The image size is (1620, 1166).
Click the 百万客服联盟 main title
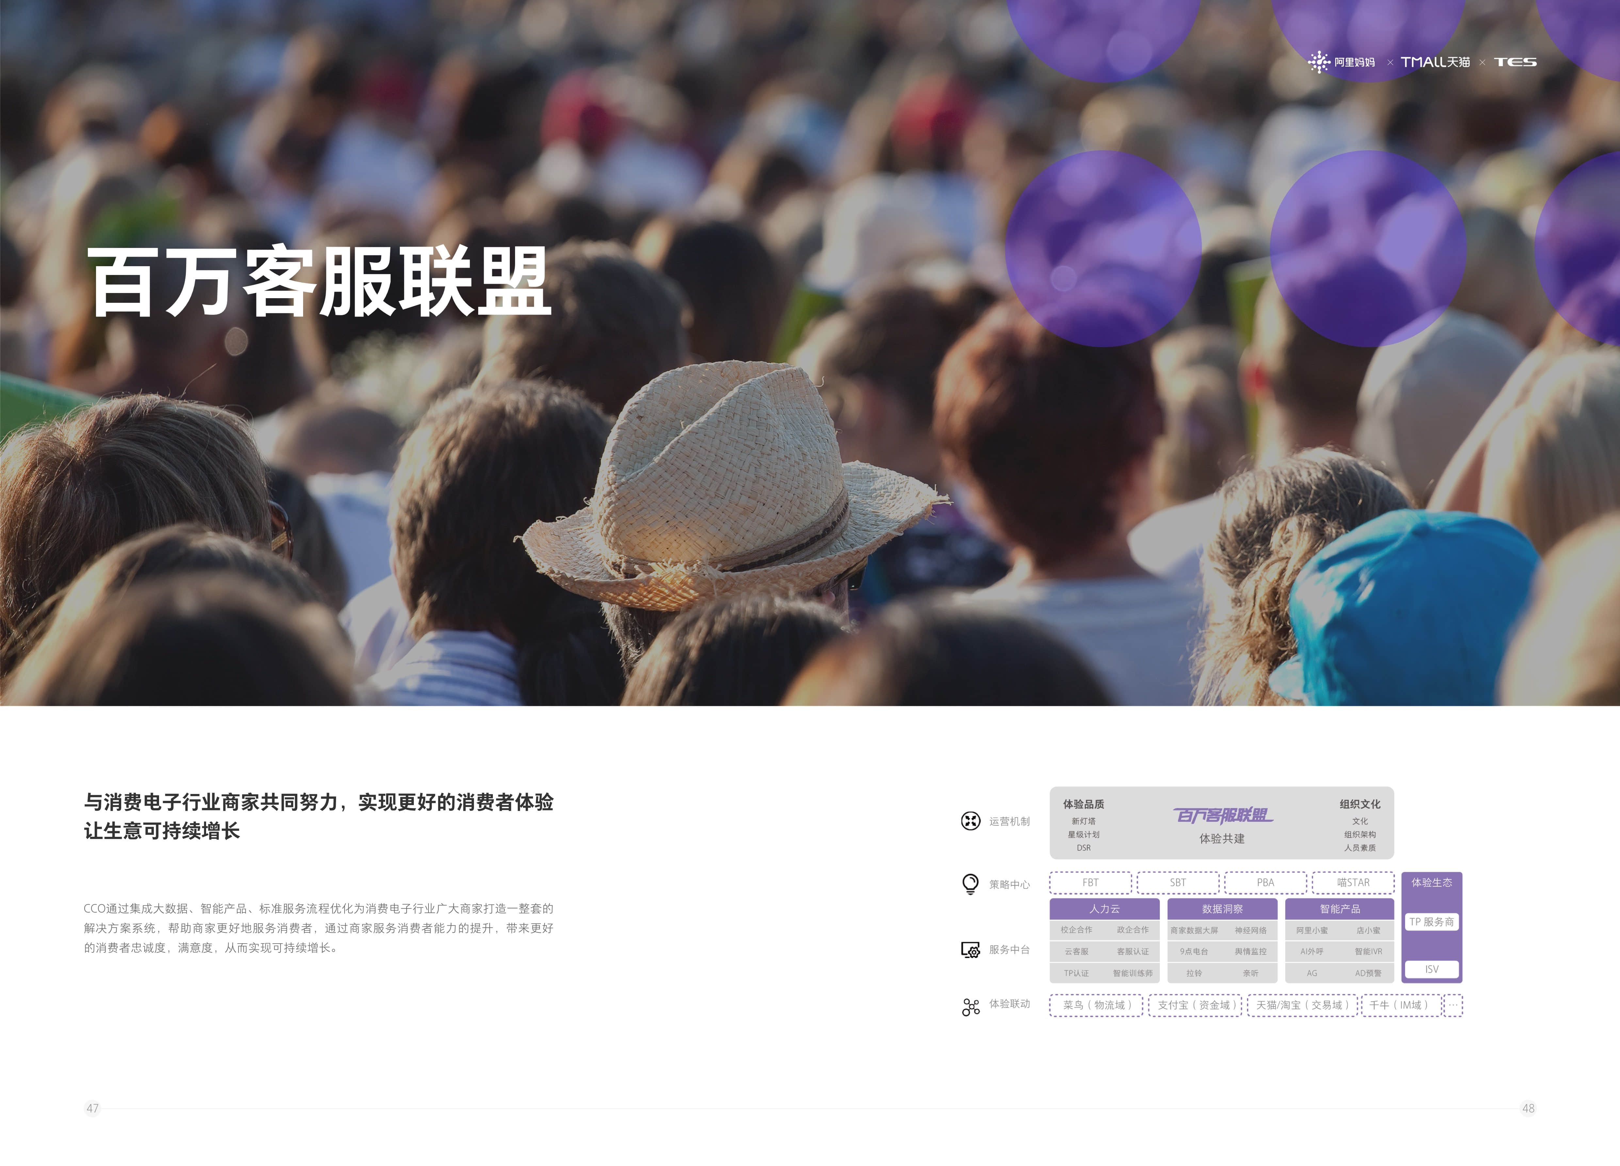(x=319, y=281)
